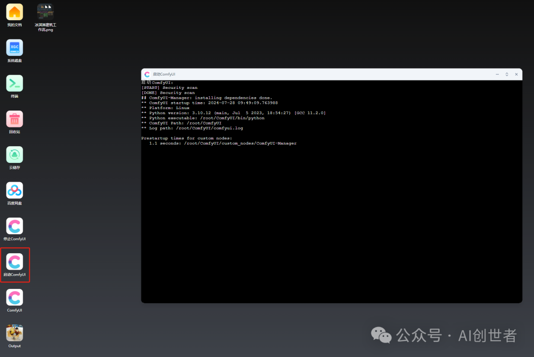The image size is (534, 357).
Task: Click the ComfyUI startup time line
Action: [209, 103]
